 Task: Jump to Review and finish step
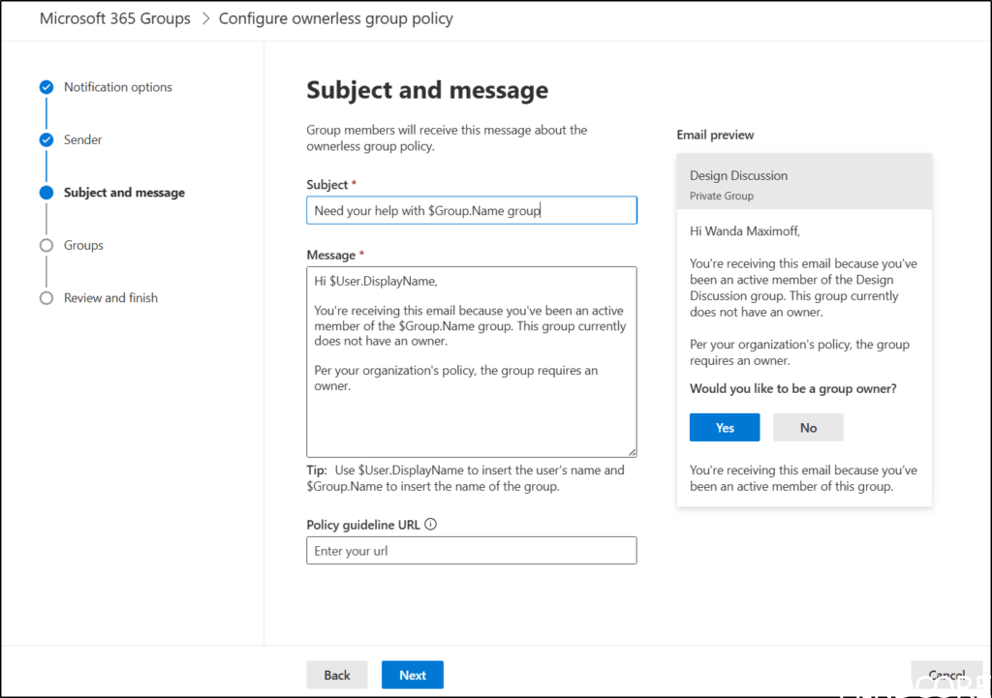[110, 298]
